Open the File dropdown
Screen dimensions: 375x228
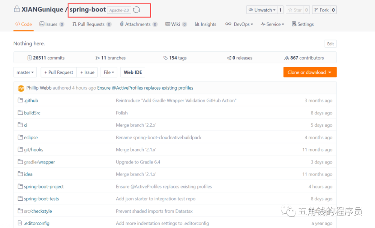[109, 72]
